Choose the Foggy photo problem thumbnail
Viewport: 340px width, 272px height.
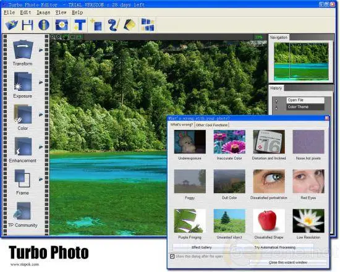click(x=190, y=181)
